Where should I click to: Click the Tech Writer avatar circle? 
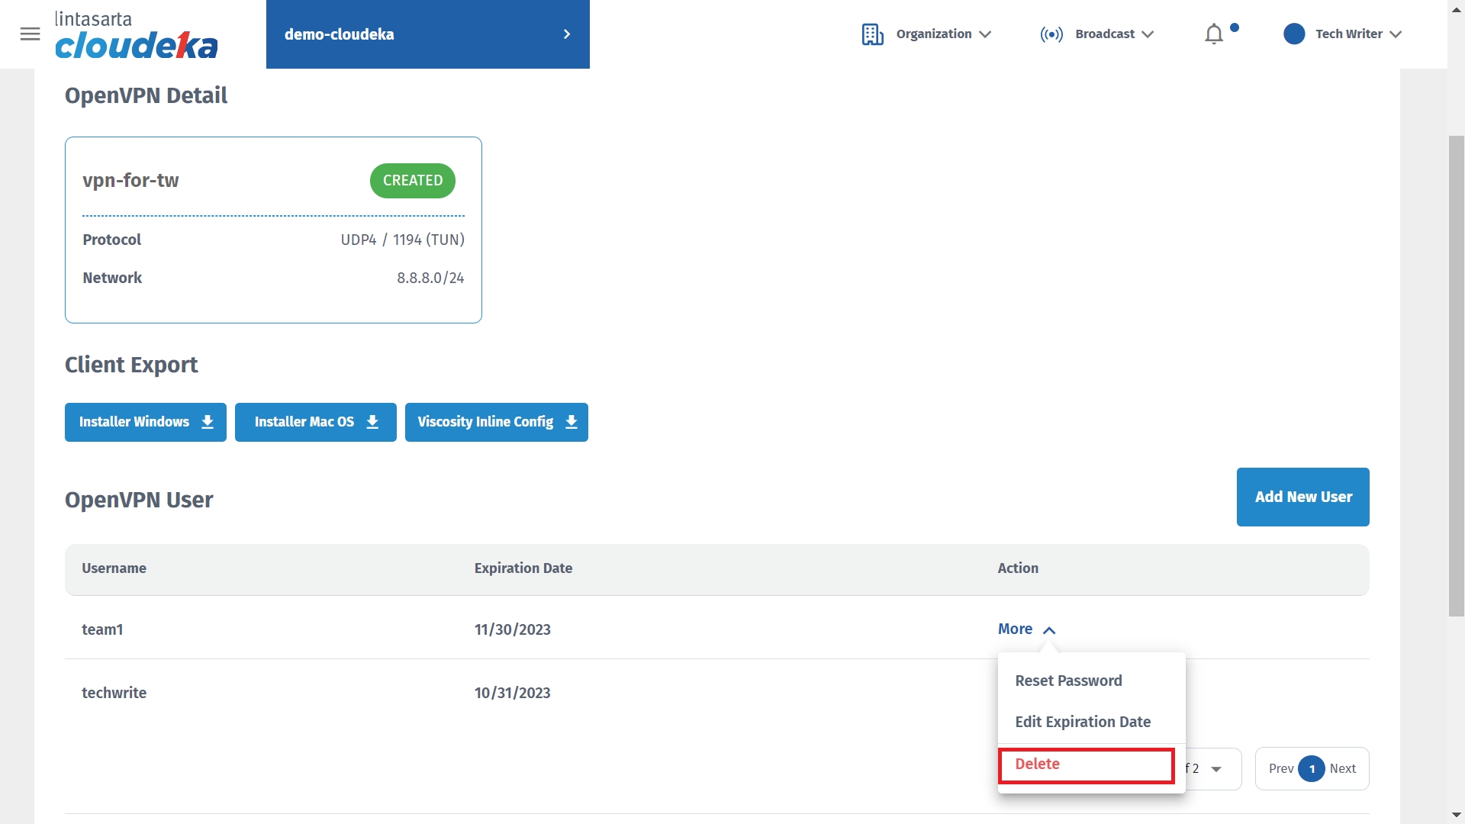(1294, 34)
